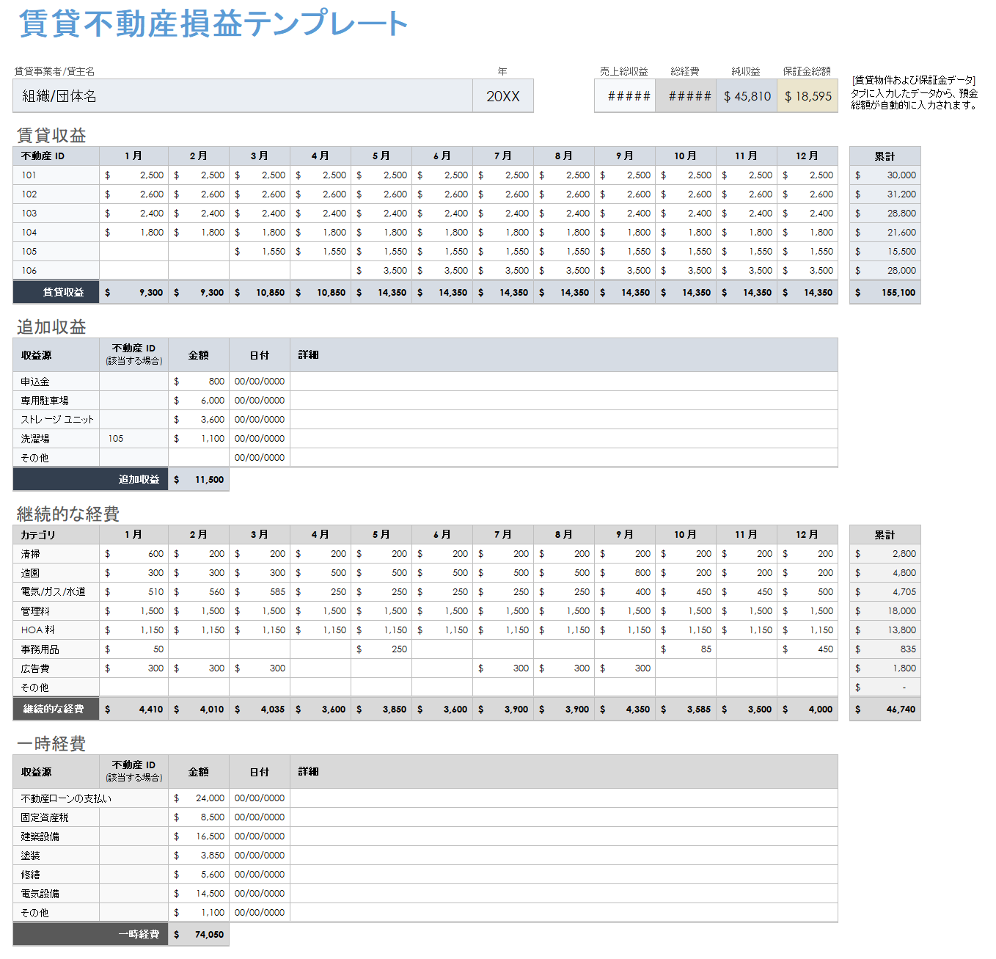The image size is (996, 959).
Task: Select the 電気設備 row label
Action: coord(56,894)
